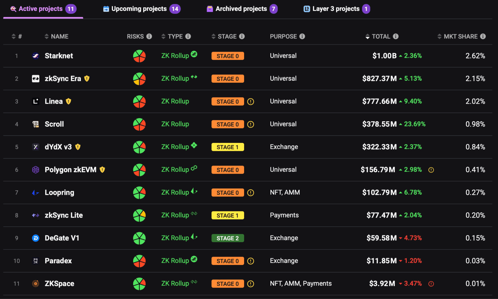Click the zkSync Era project icon
The width and height of the screenshot is (498, 299).
[36, 78]
